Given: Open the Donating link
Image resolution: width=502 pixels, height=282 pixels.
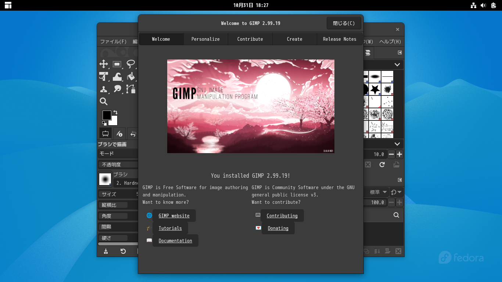Looking at the screenshot, I should (x=278, y=228).
